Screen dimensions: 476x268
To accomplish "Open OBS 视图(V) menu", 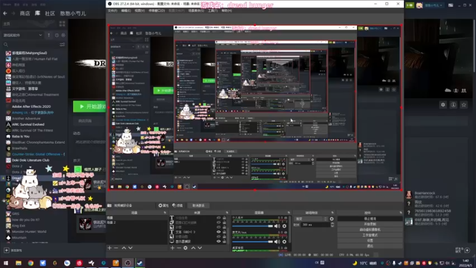I will click(x=139, y=11).
